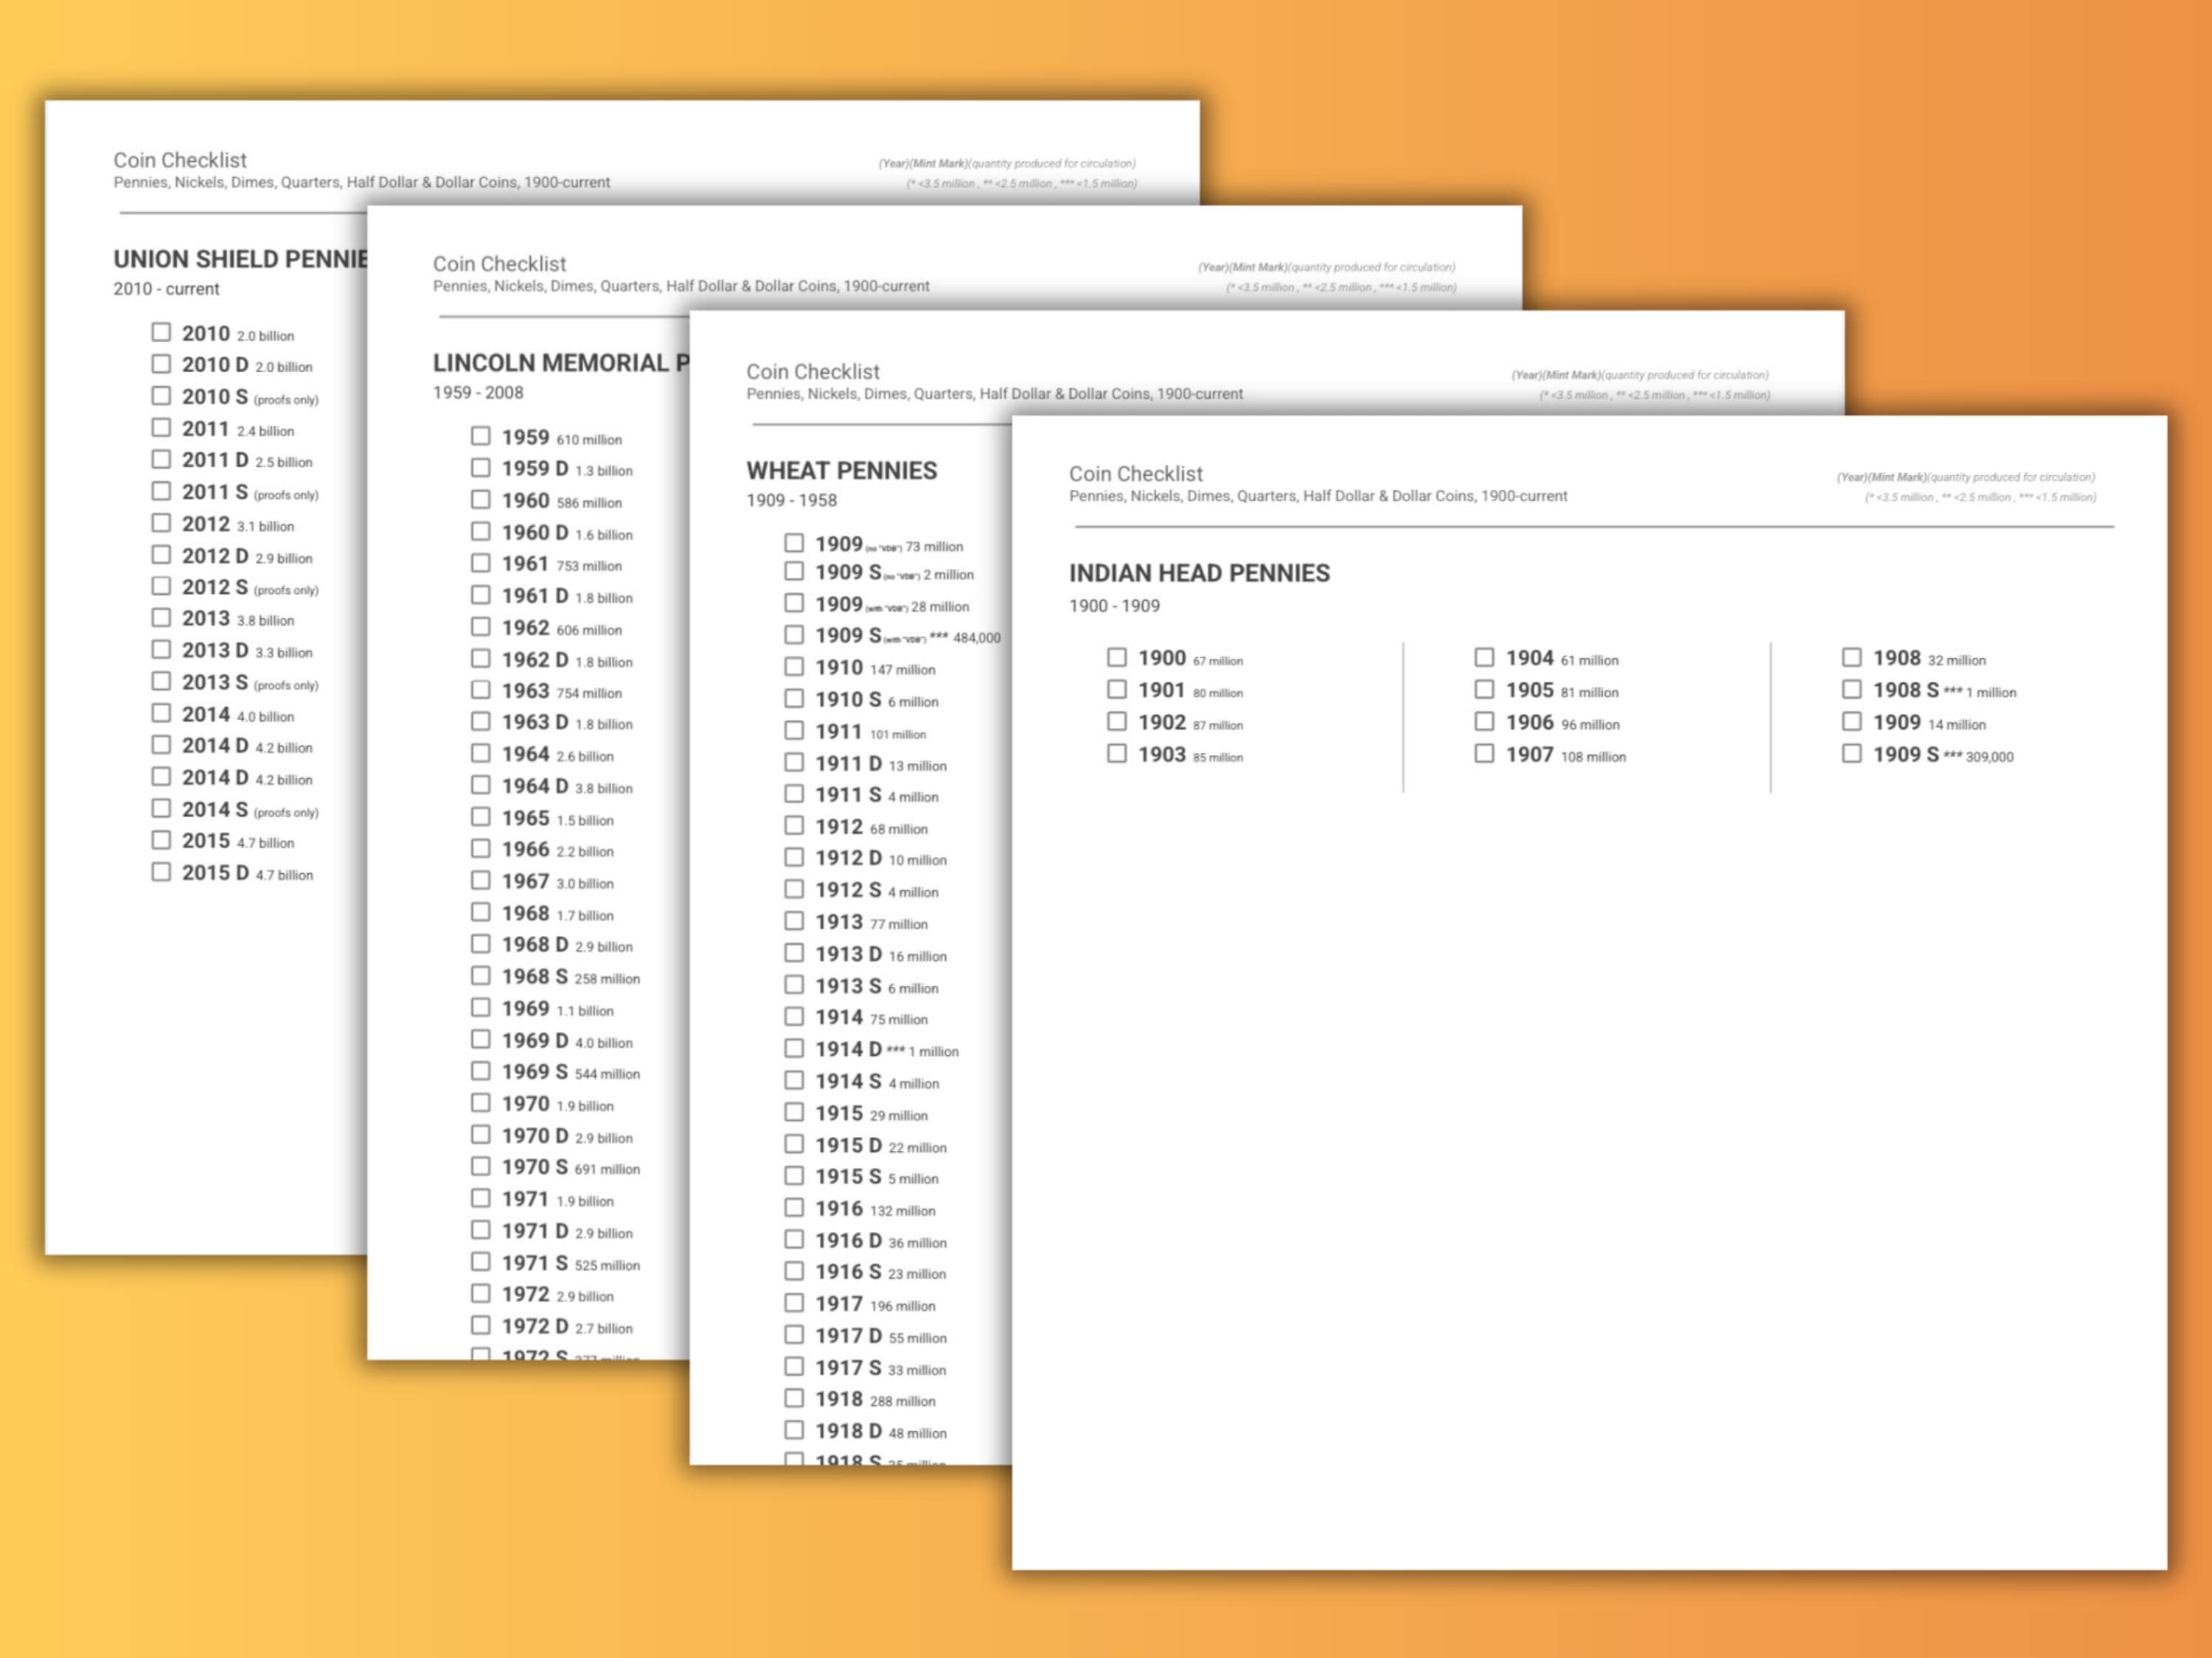This screenshot has height=1658, width=2212.
Task: Tick the 1905 81 million checkbox
Action: pos(1484,690)
